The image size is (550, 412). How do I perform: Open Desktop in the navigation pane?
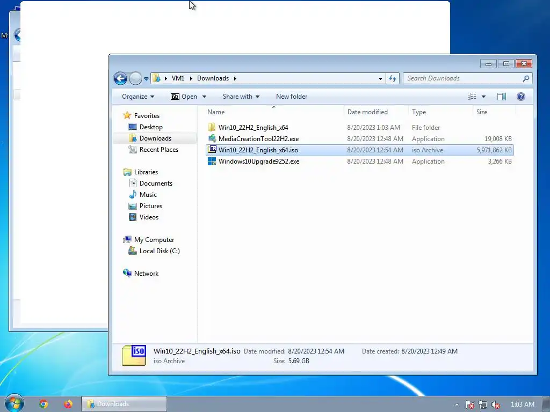(x=151, y=127)
